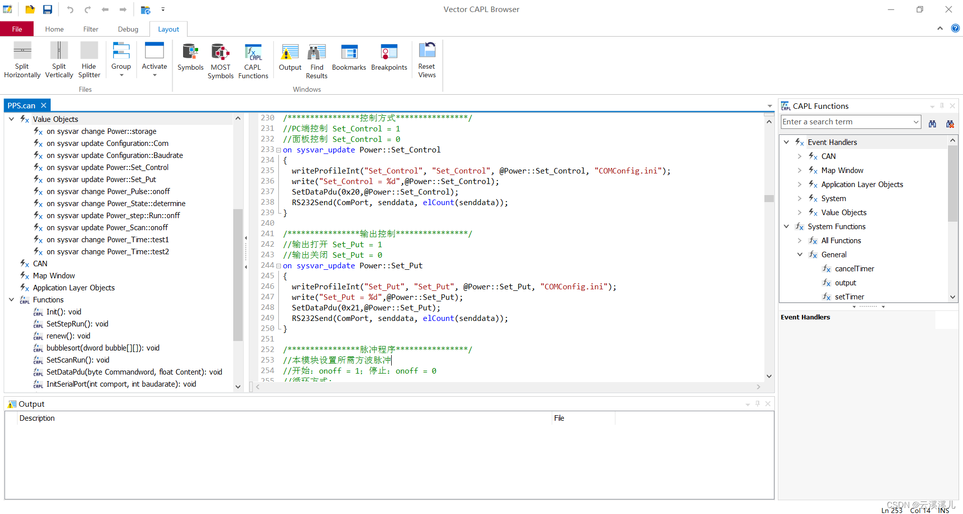Open the File menu tab

pos(17,29)
